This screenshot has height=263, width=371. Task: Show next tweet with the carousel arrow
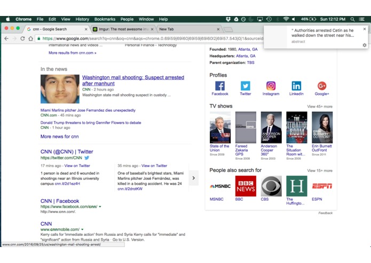click(x=194, y=178)
